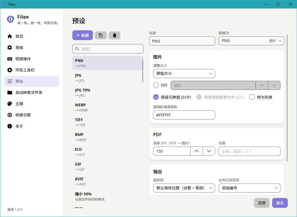297x217 pixels.
Task: Duplicate the selected preset with copy icon
Action: point(101,35)
